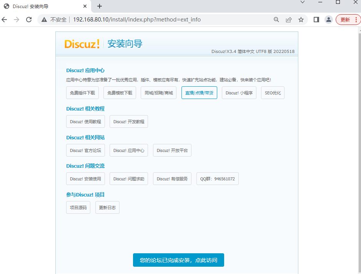361x274 pixels.
Task: Open Discuz! 使用教程 tutorial
Action: [85, 122]
